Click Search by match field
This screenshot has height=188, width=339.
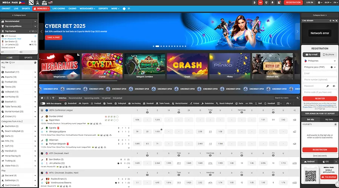tap(286, 98)
